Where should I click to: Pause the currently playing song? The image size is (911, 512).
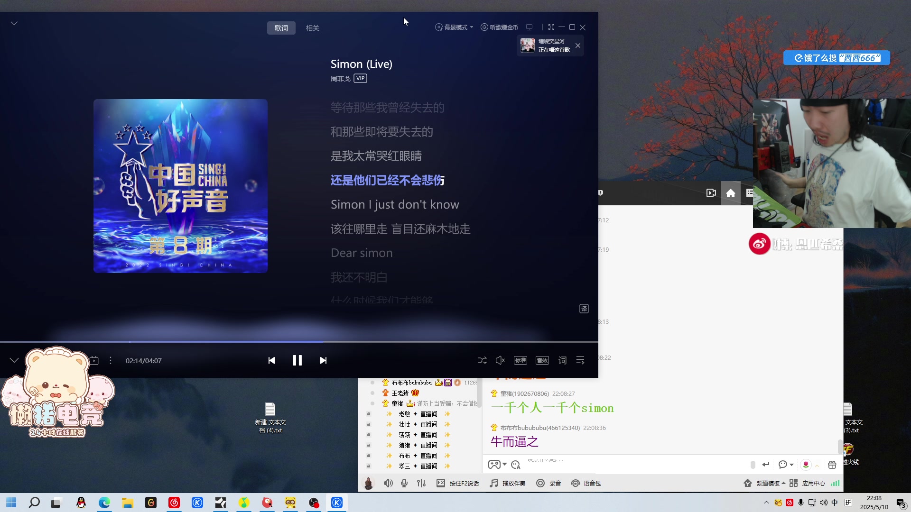tap(297, 360)
